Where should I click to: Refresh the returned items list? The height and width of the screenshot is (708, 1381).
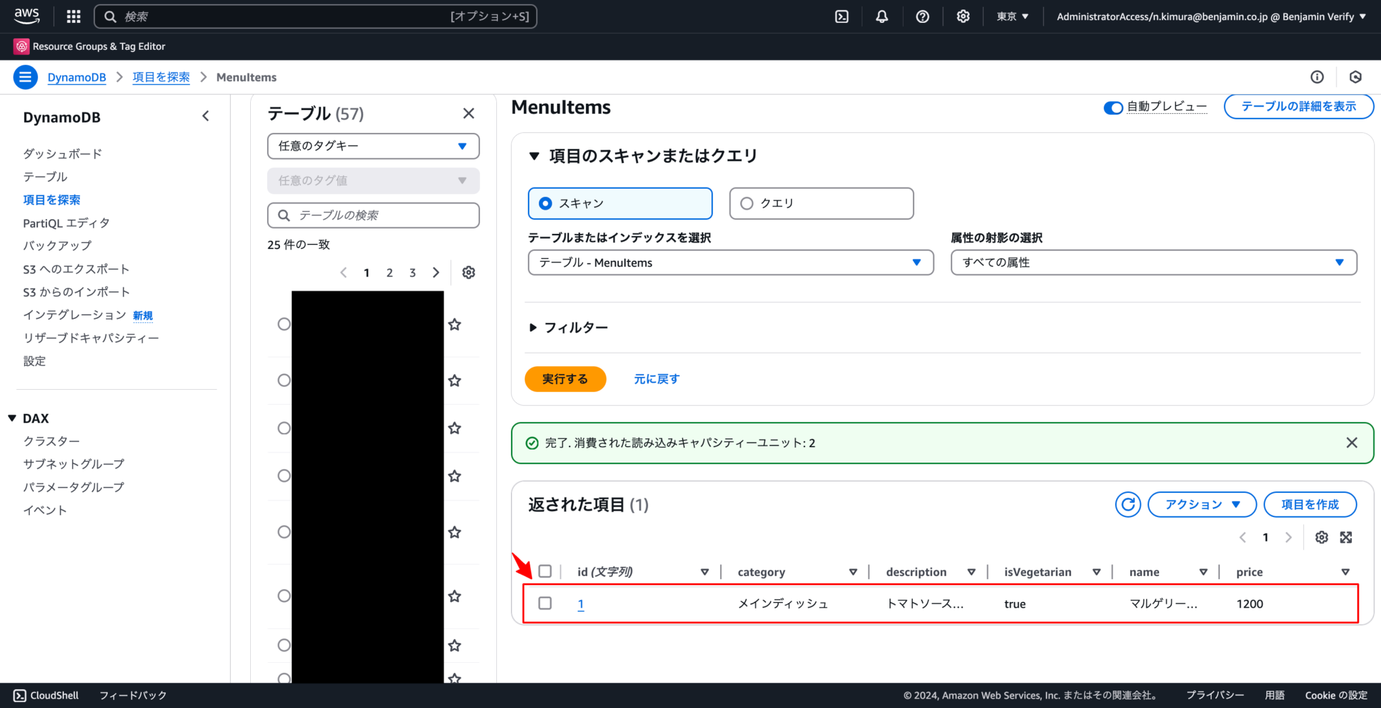click(1127, 504)
